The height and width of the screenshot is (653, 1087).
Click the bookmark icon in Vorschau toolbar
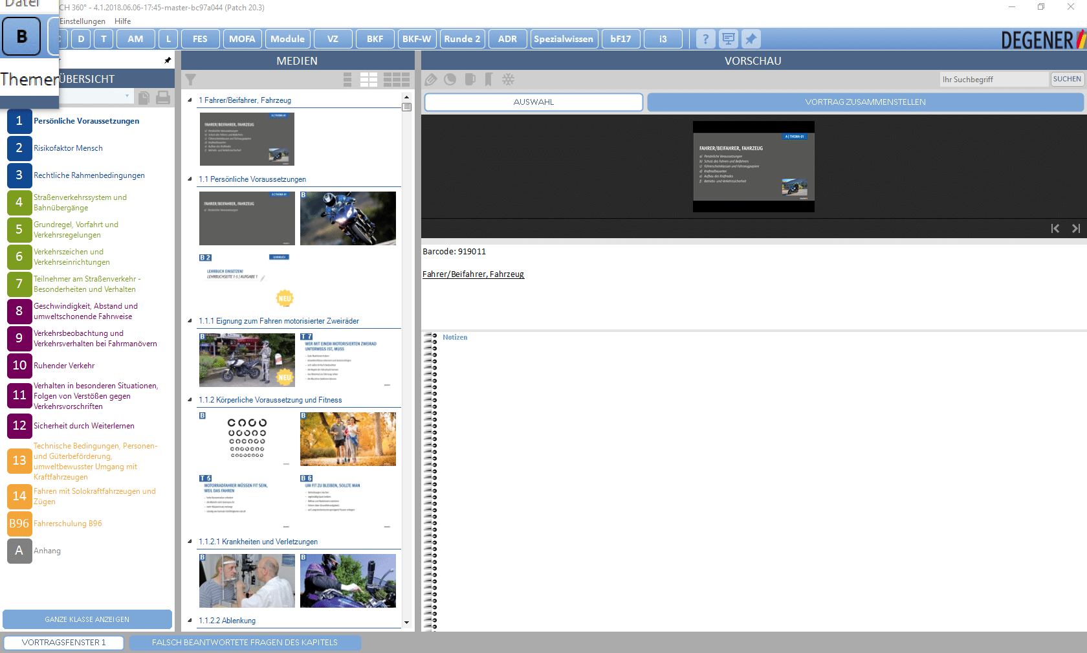click(x=489, y=80)
